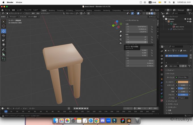Toggle Collection exclude checkbox in outliner
Screen dimensions: 193x125
pos(185,19)
